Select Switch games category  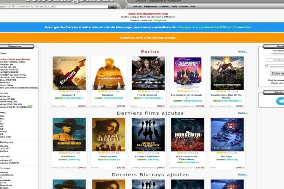[x=4, y=132]
